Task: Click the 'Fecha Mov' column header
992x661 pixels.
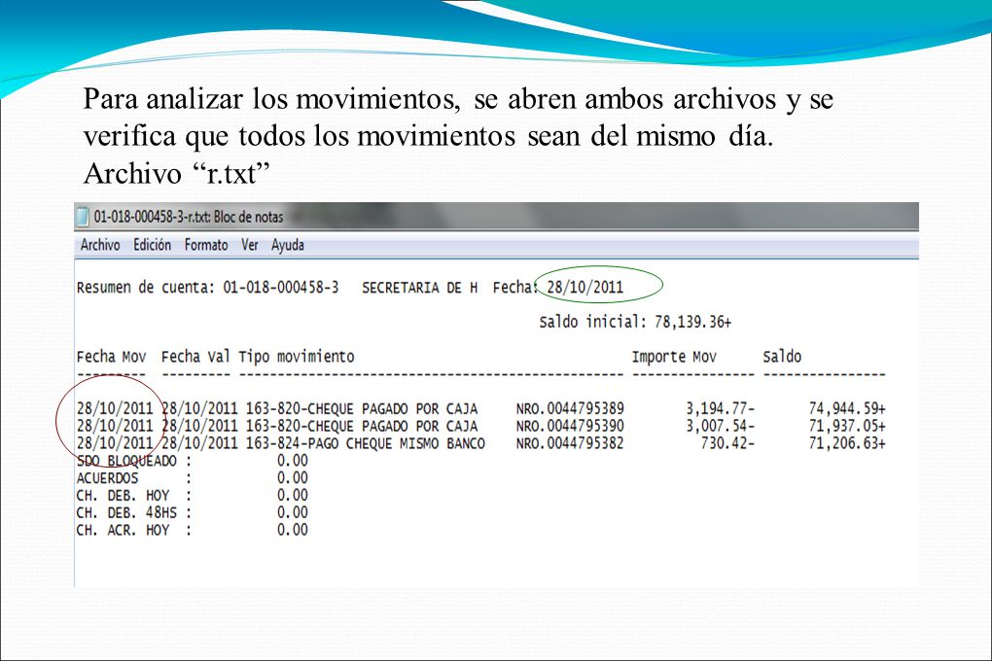Action: [x=111, y=357]
